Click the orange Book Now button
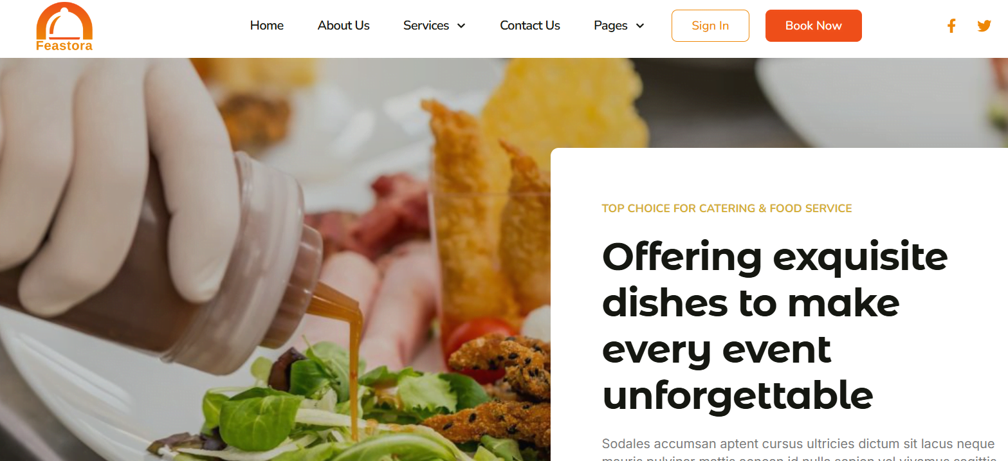Screen dimensions: 1008x461 pyautogui.click(x=814, y=26)
